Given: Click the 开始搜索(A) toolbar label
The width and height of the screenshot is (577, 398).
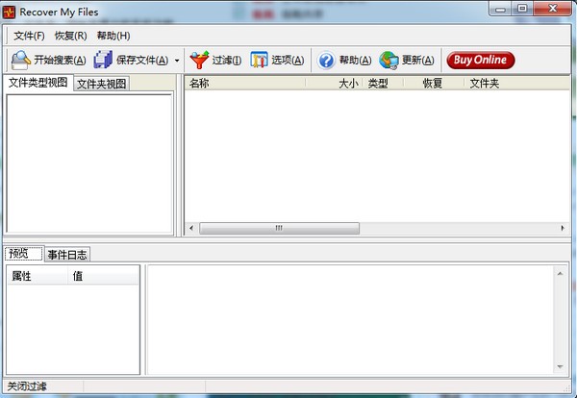Looking at the screenshot, I should click(x=60, y=60).
